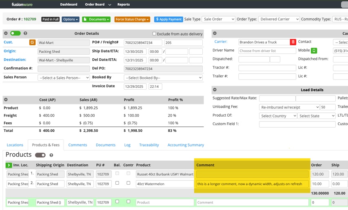
Task: Open the Select Country dropdown
Action: point(278,116)
